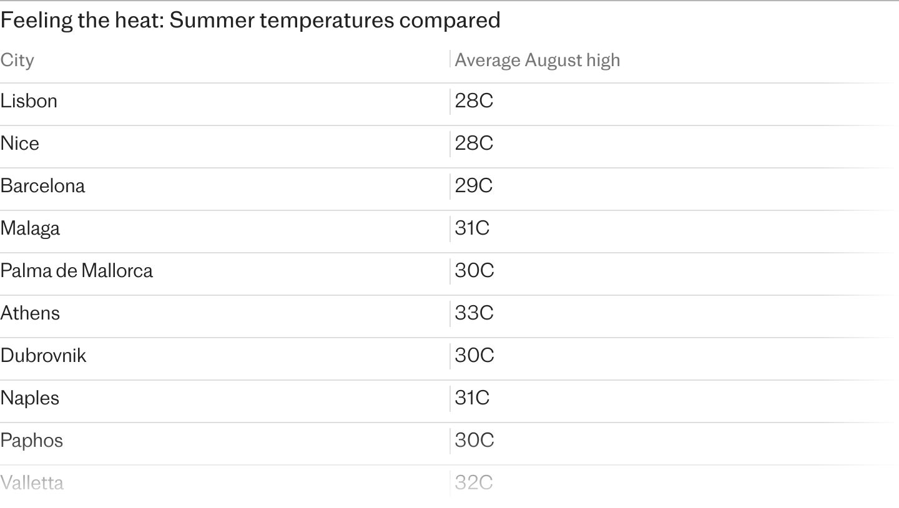Click the faded Valletta row

449,483
